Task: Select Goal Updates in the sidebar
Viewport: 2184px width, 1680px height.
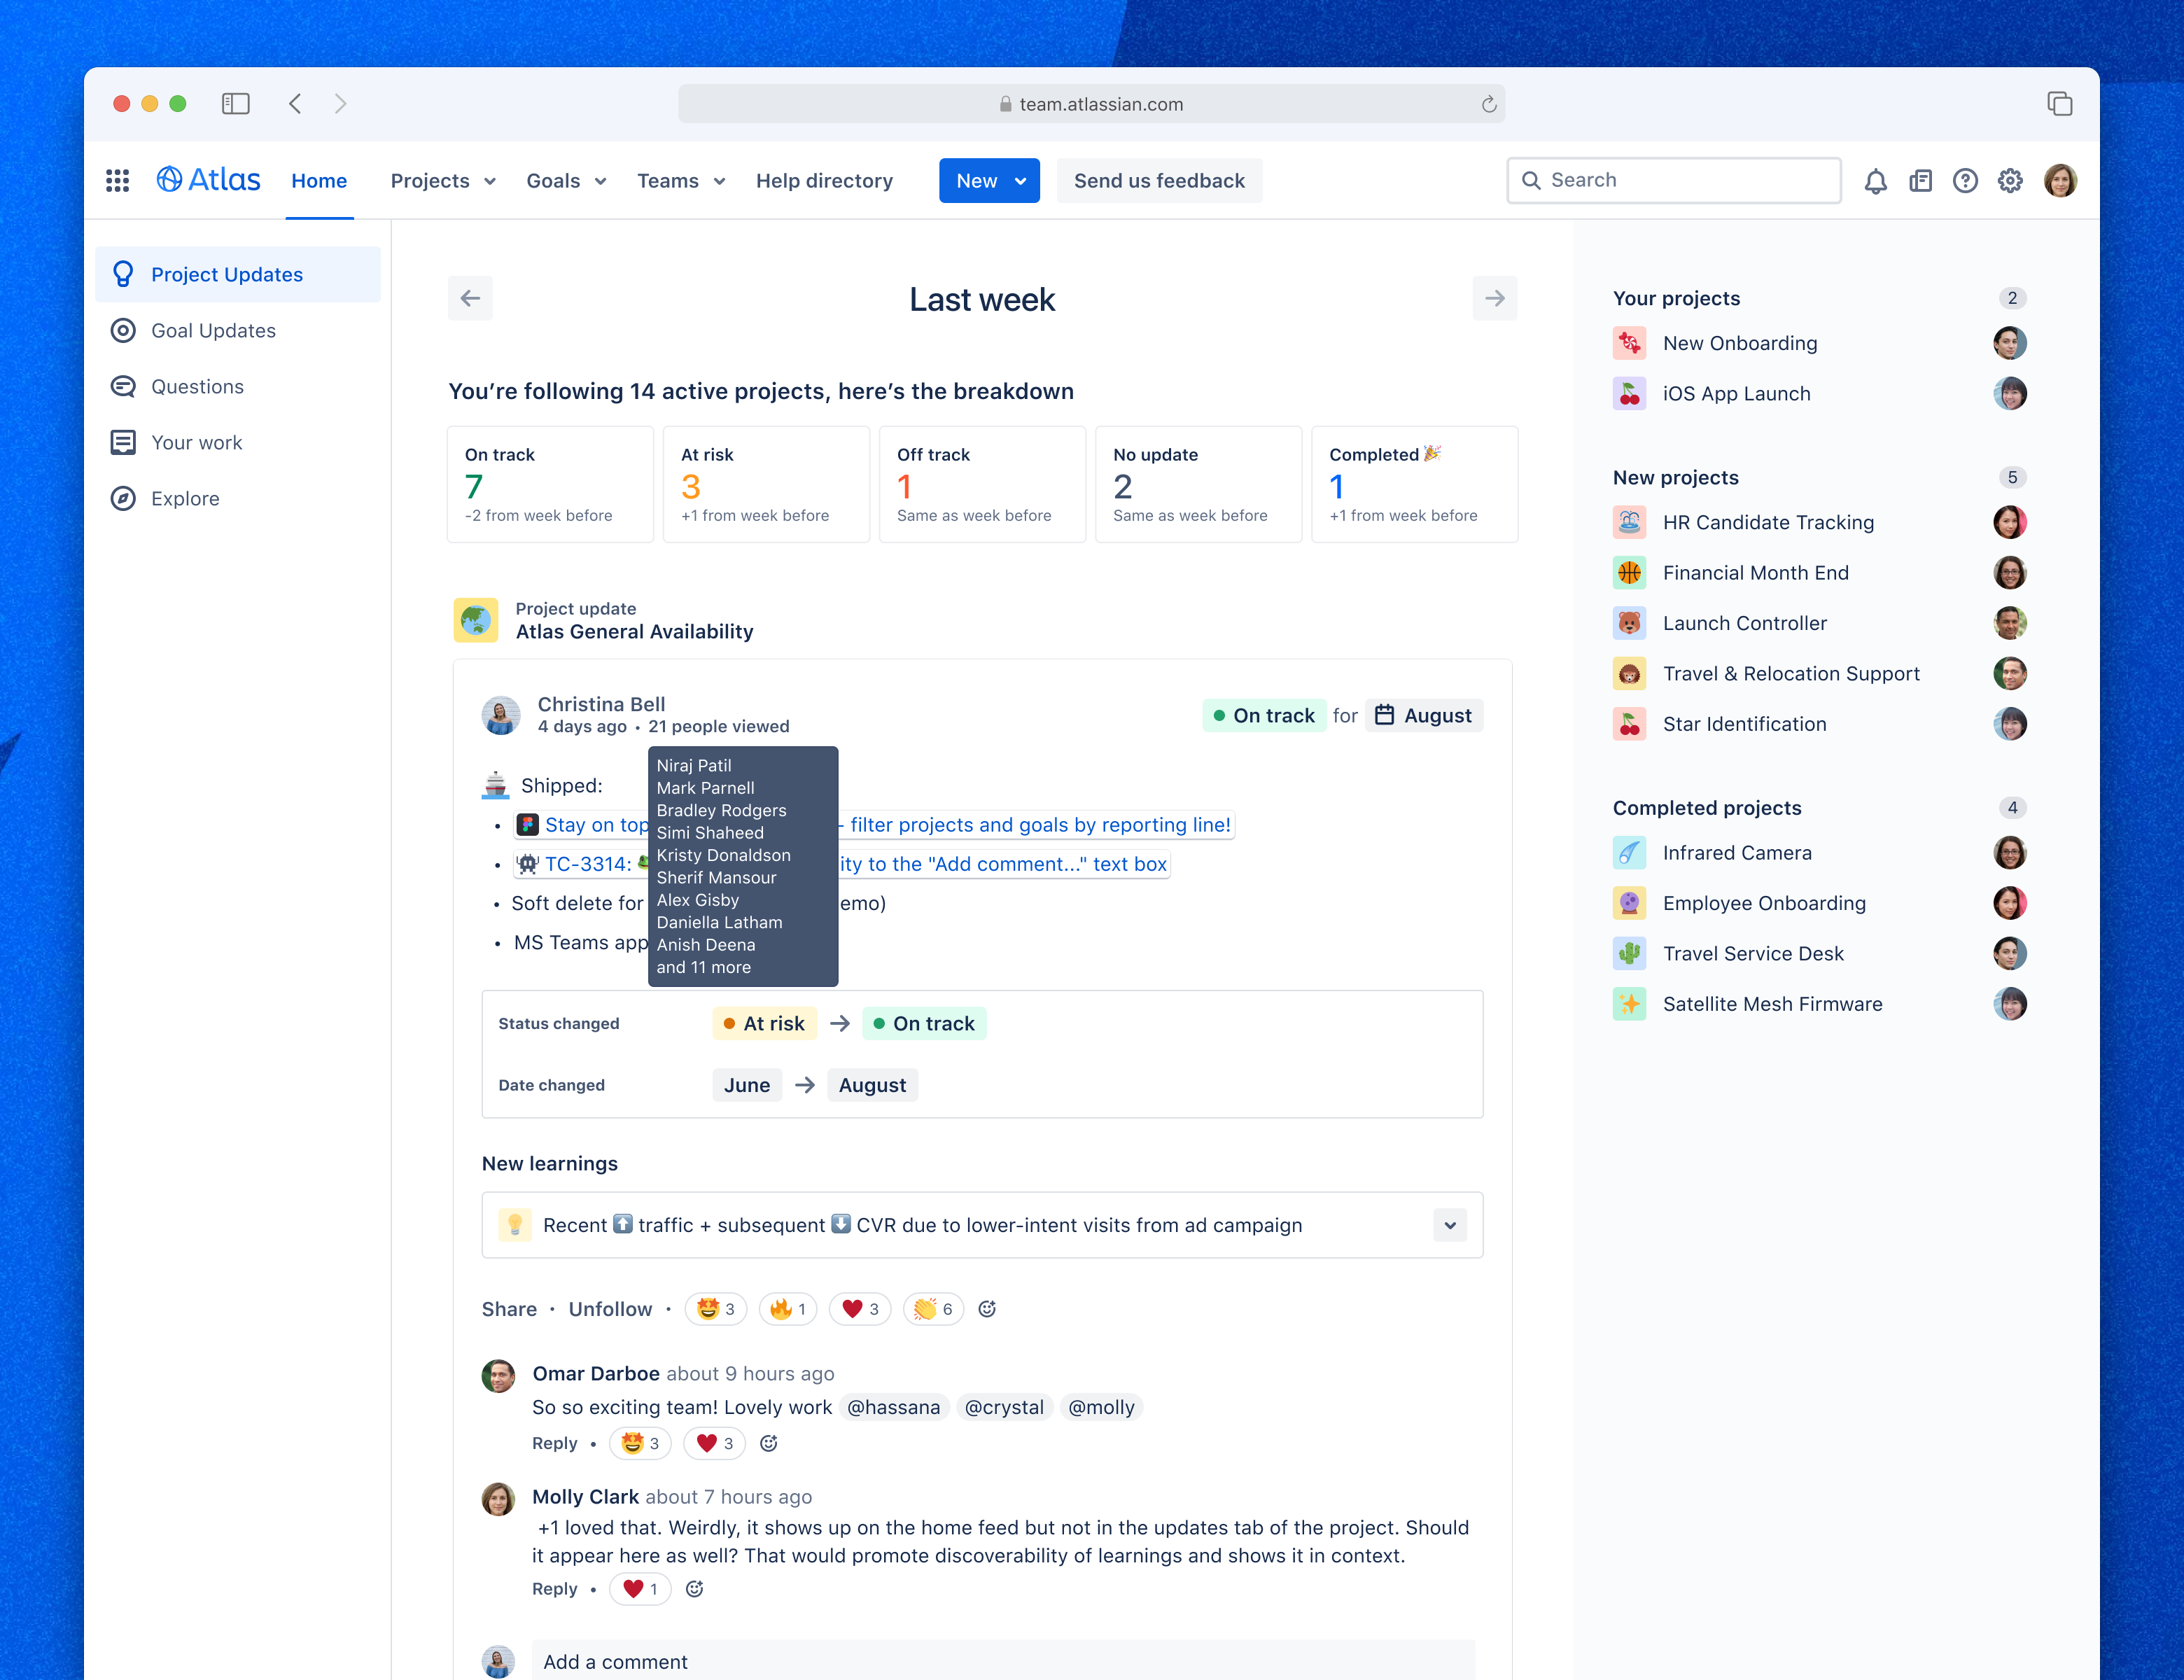Action: tap(213, 330)
